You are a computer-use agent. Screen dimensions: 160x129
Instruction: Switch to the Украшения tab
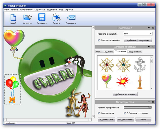121,51
